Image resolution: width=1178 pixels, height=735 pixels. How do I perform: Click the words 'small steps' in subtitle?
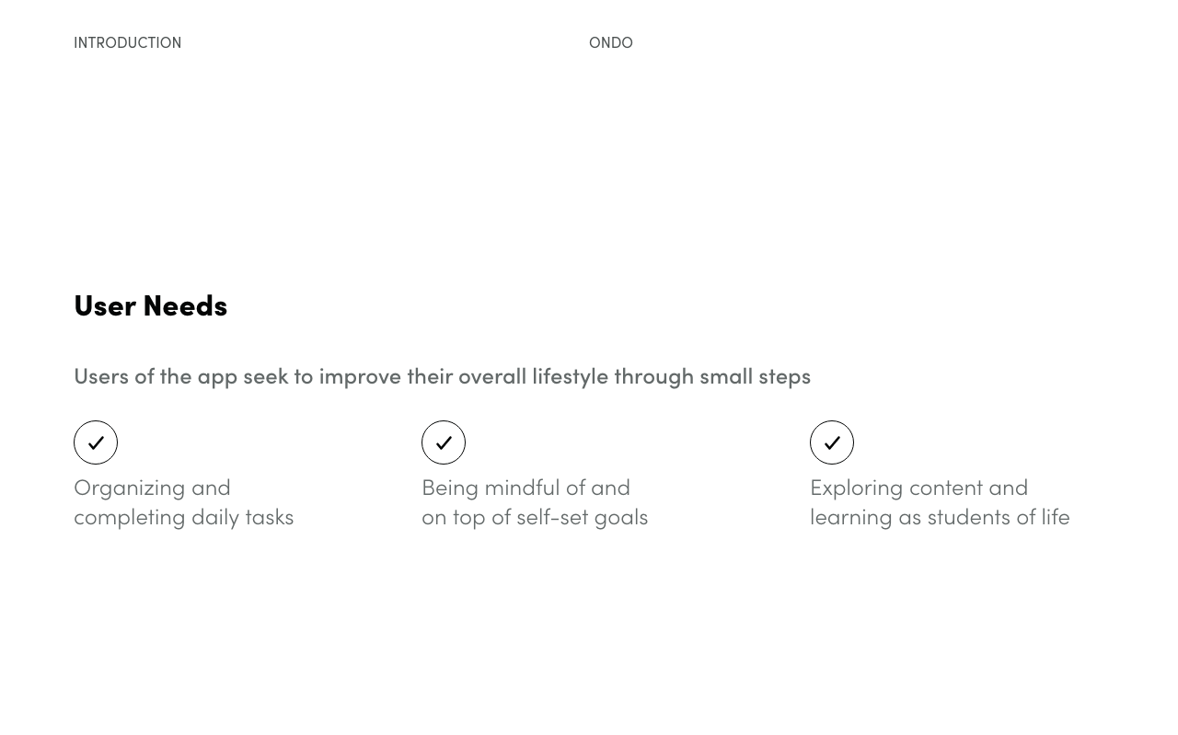(755, 376)
